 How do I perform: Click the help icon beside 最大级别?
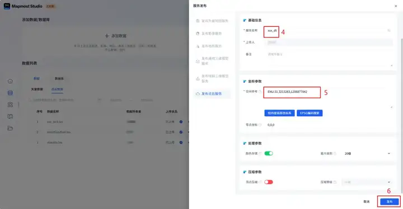click(x=335, y=154)
